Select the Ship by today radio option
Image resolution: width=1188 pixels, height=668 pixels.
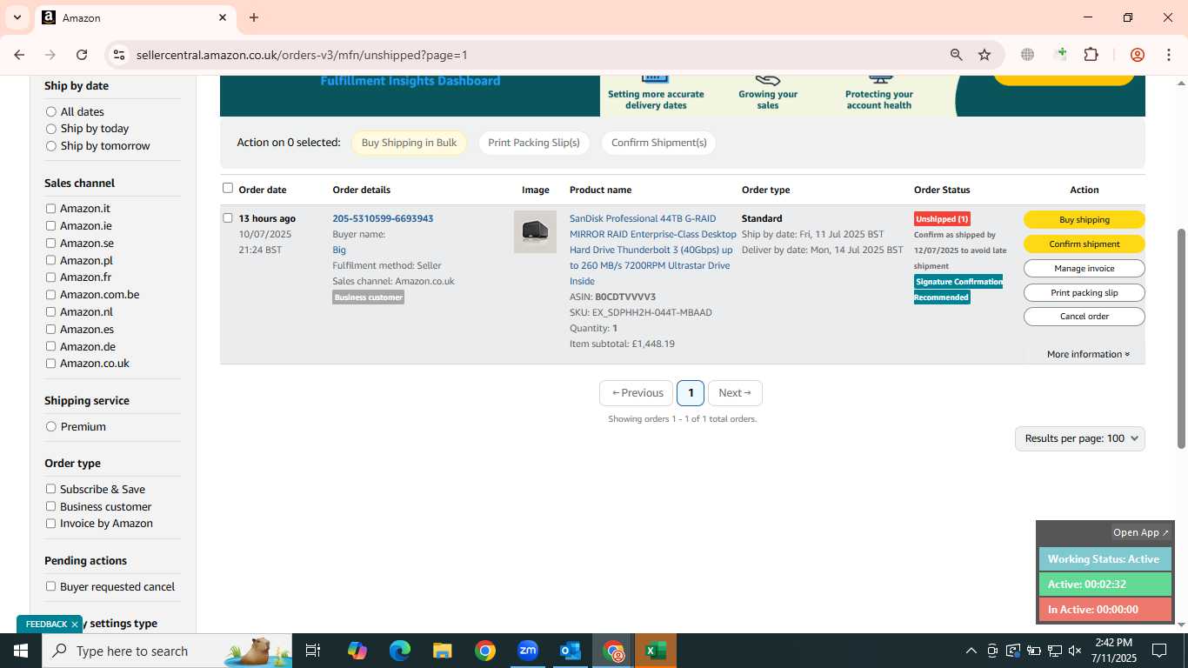click(51, 129)
